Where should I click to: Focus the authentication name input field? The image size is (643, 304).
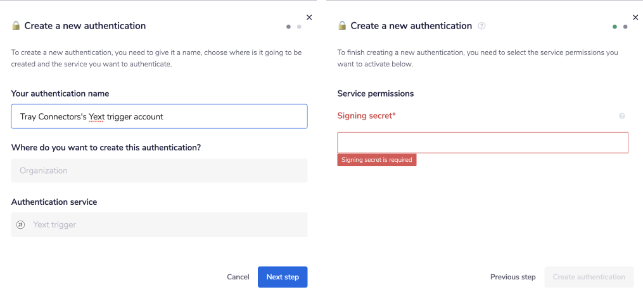tap(159, 116)
